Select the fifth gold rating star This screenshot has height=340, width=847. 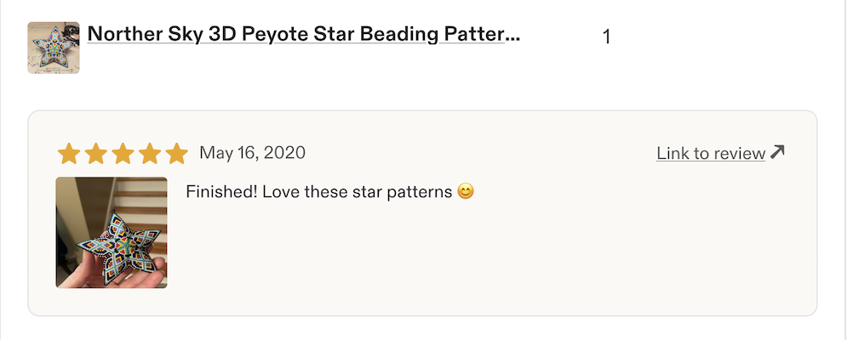pos(177,154)
